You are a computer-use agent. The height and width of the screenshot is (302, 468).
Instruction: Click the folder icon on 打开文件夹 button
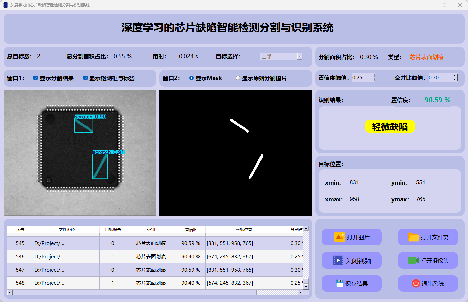pyautogui.click(x=413, y=237)
